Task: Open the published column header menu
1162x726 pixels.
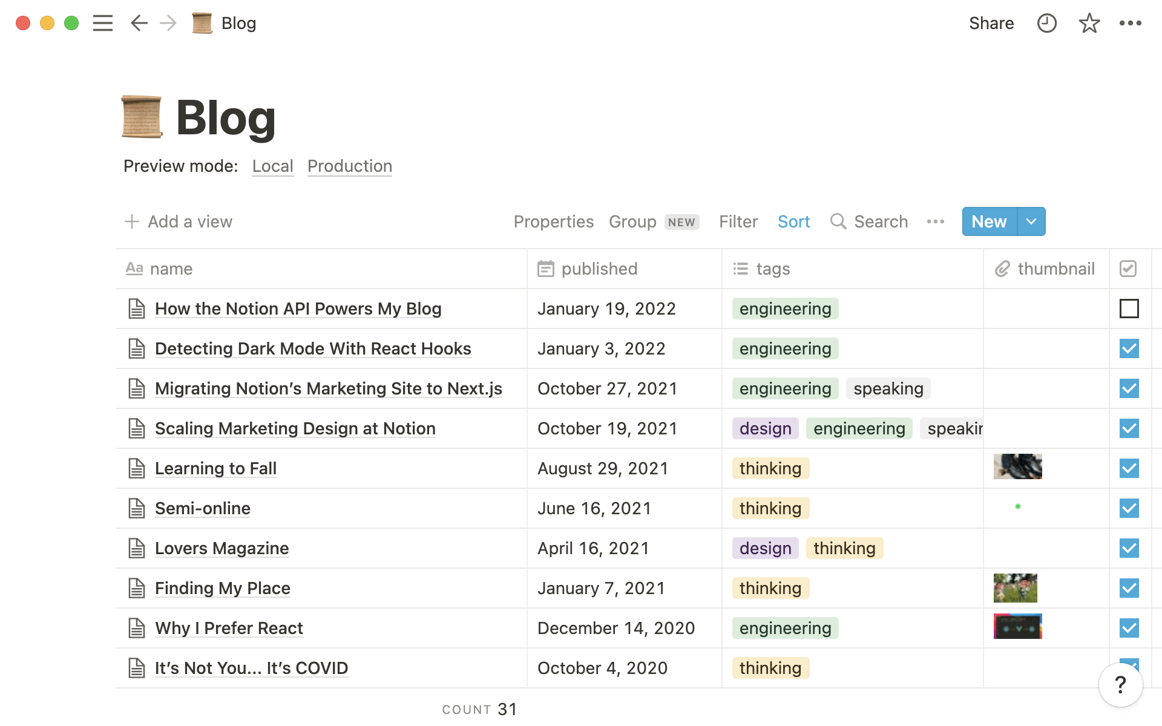Action: (x=625, y=269)
